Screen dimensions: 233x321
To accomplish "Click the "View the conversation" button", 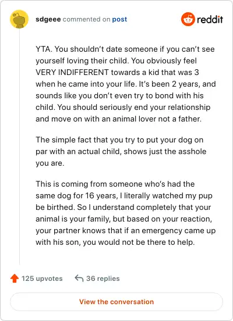I will tap(116, 302).
